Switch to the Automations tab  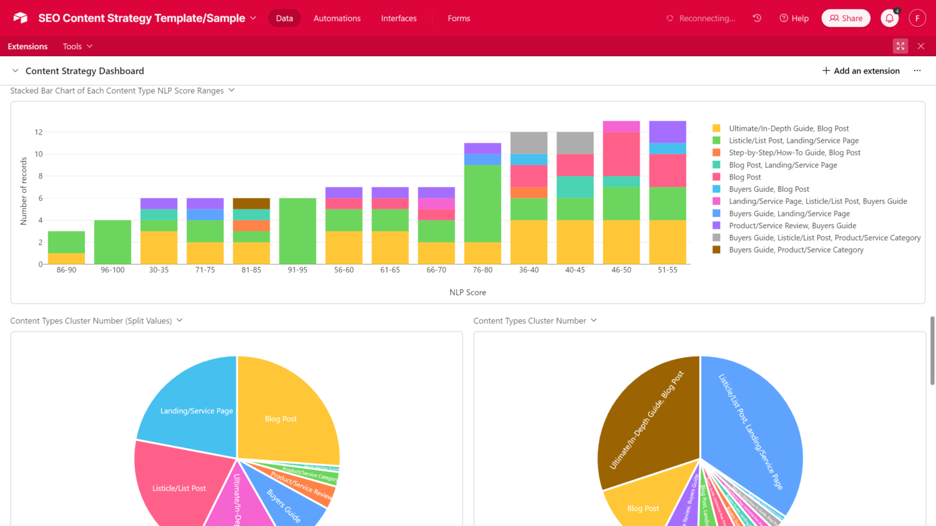[x=337, y=18]
